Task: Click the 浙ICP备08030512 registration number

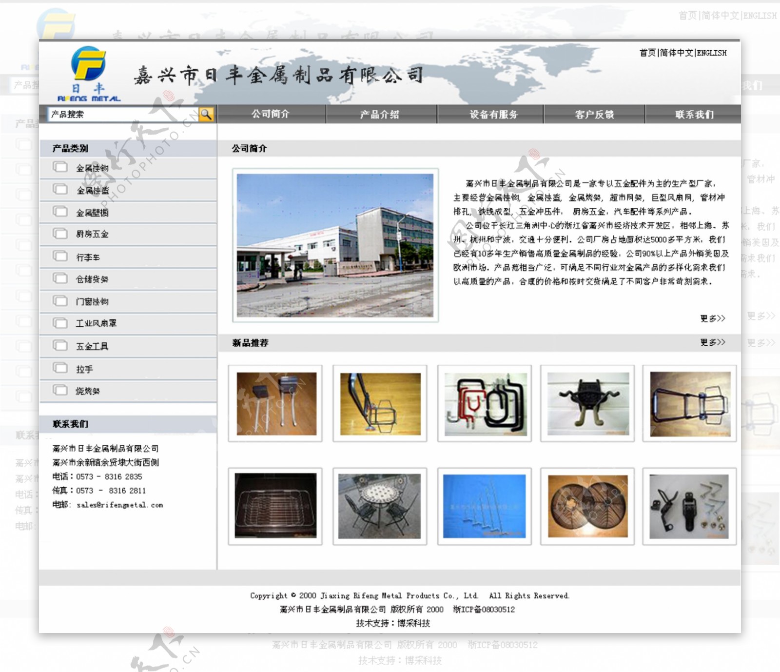Action: (x=484, y=610)
